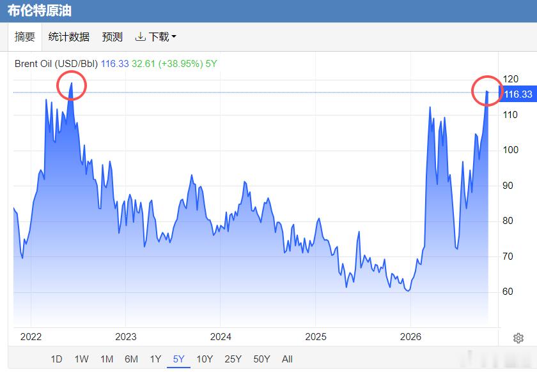Select the 1W time range

point(82,359)
